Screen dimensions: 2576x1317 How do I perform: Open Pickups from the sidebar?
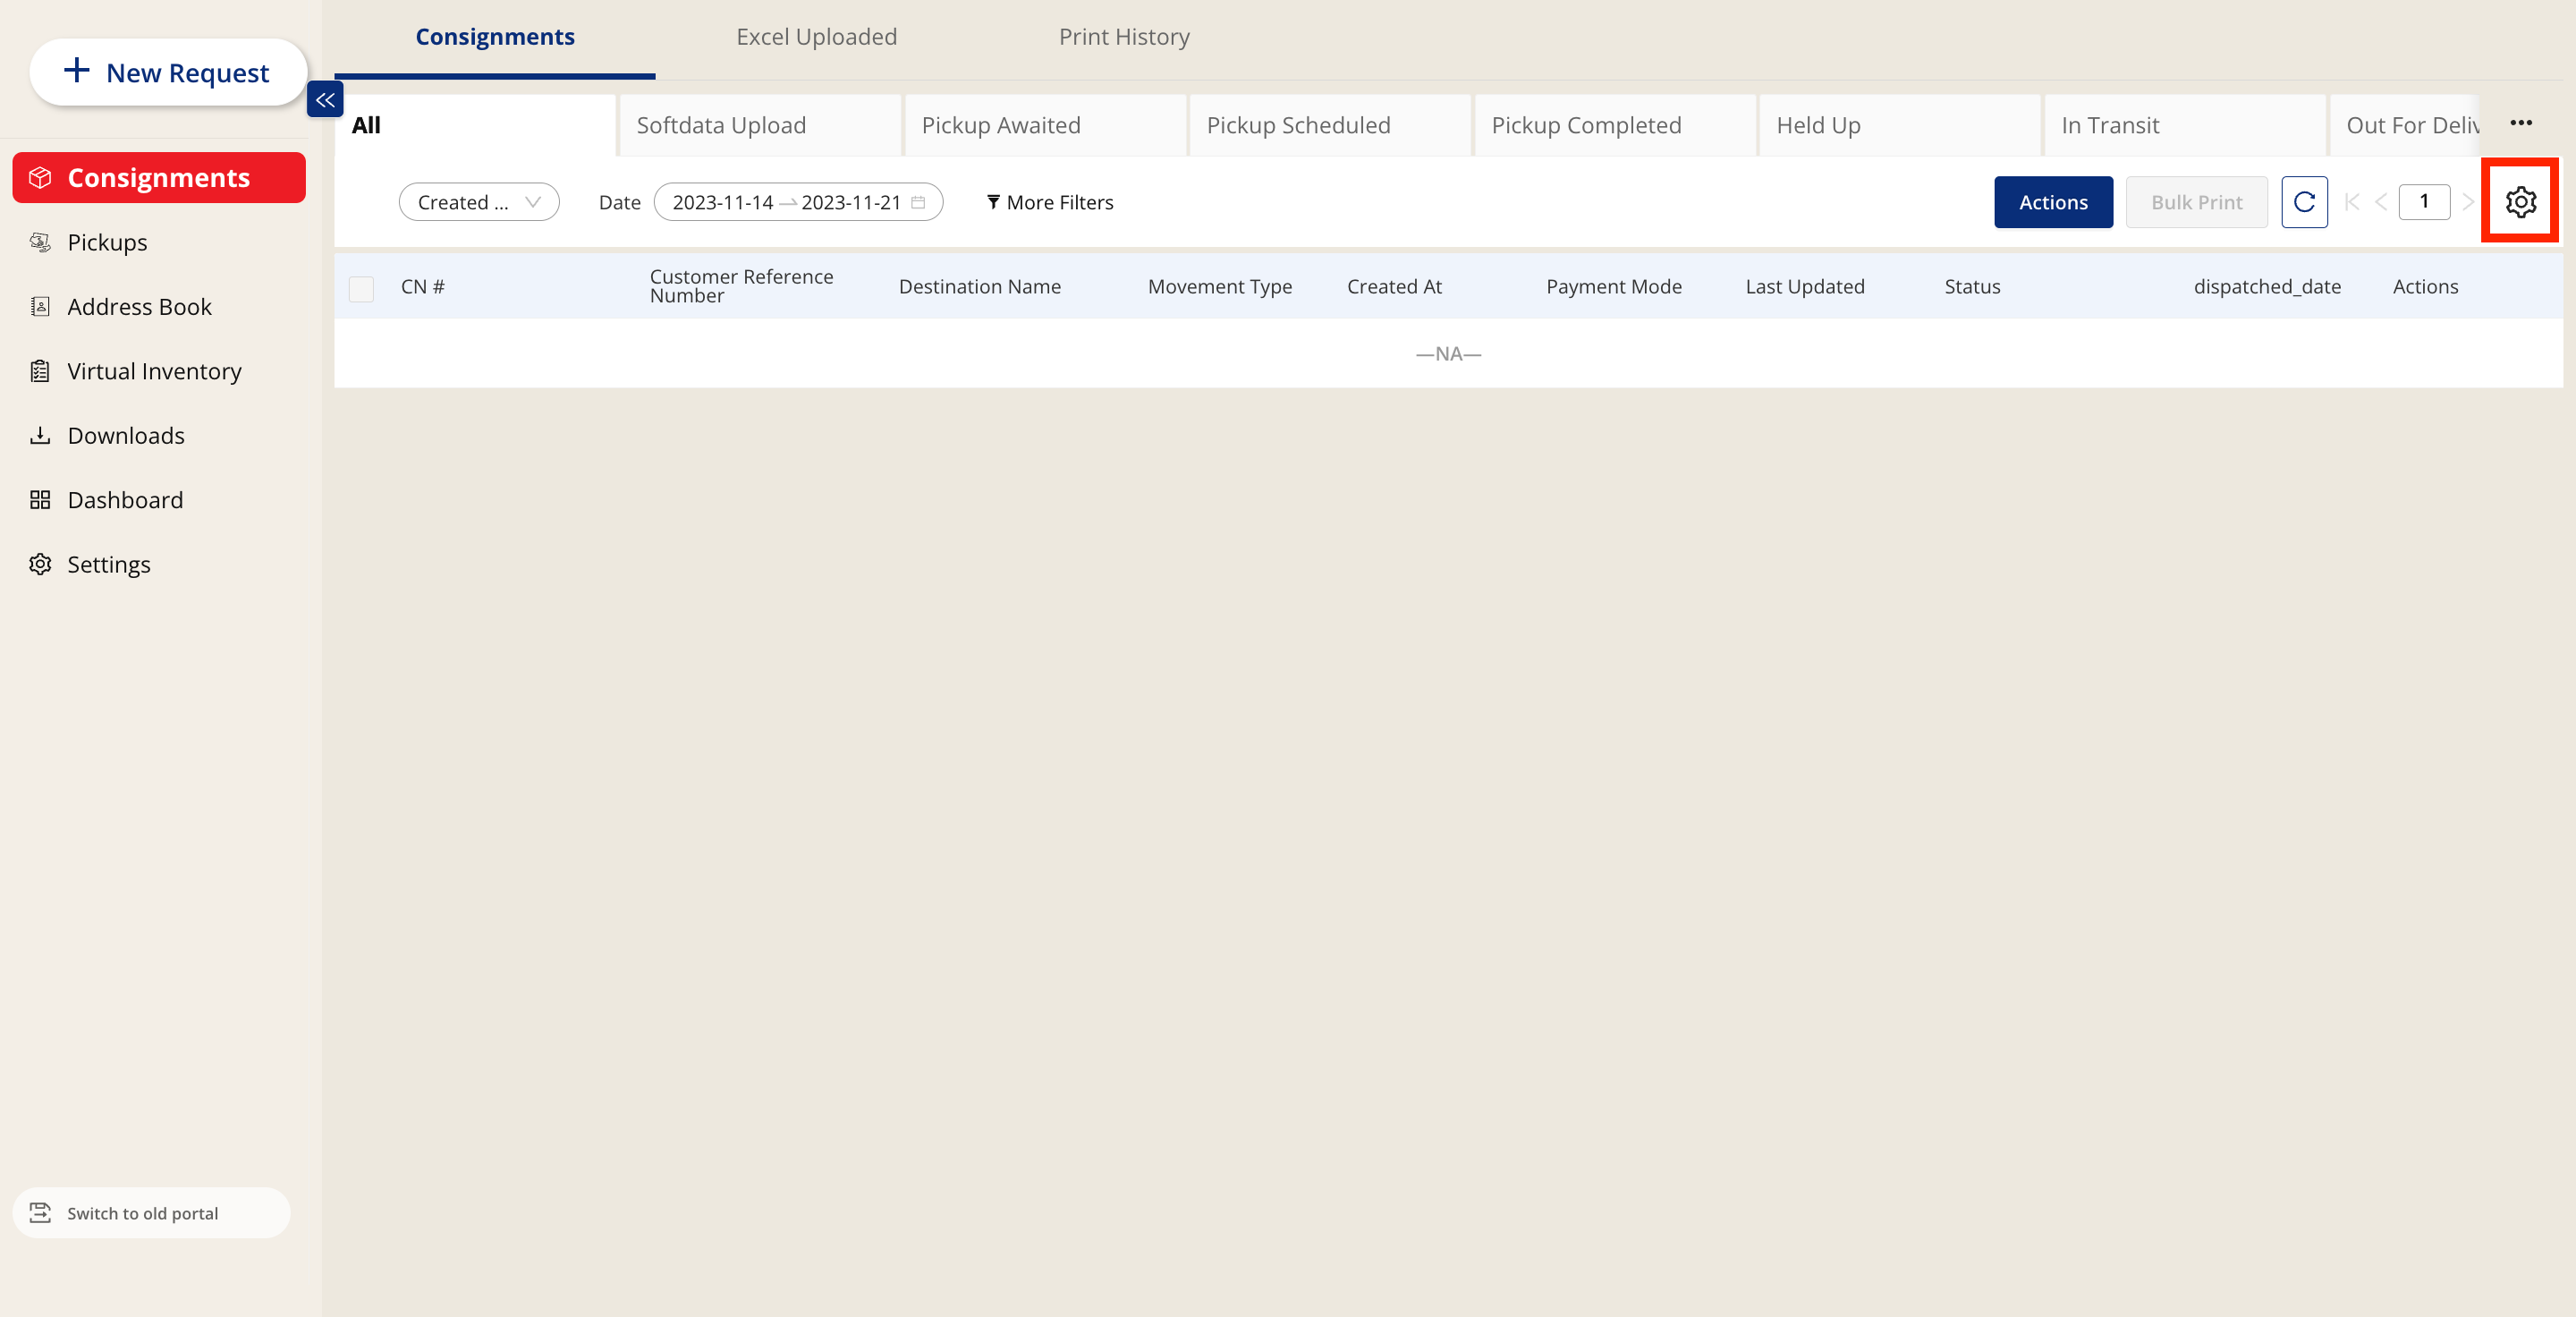coord(107,242)
